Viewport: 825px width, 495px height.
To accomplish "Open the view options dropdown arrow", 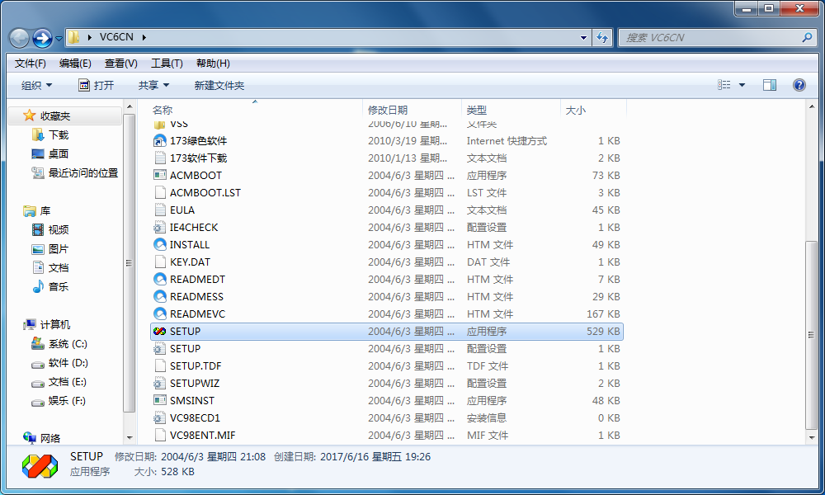I will click(742, 85).
